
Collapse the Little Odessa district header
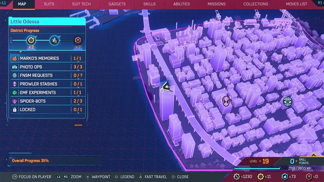47,21
